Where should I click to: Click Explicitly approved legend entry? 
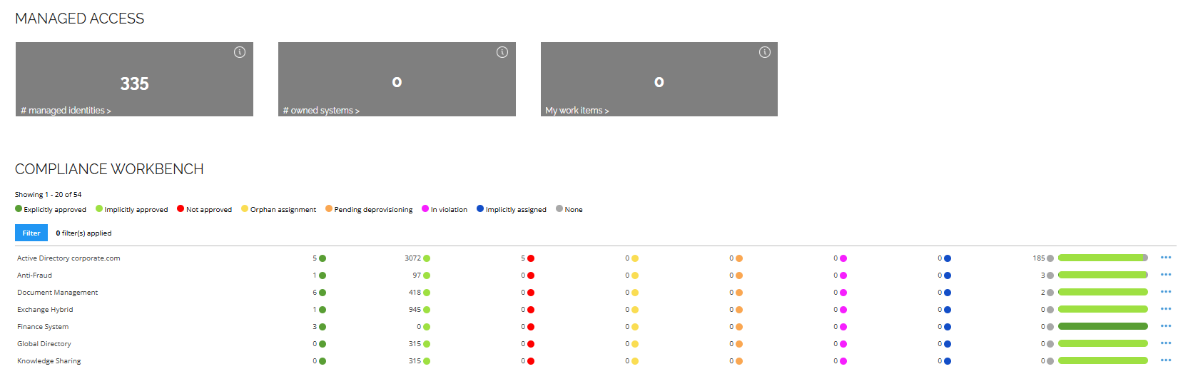(x=51, y=209)
